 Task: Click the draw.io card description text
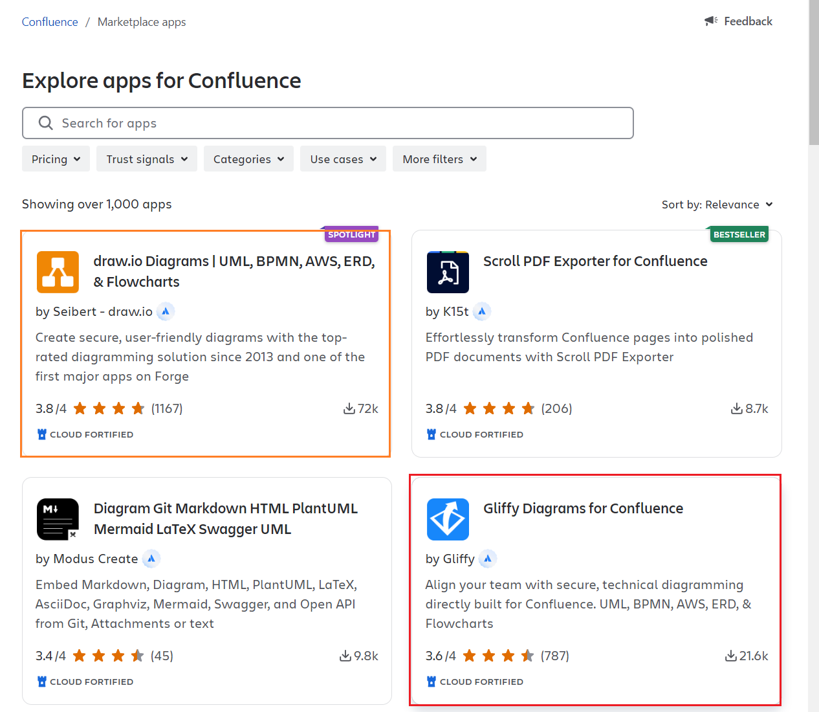(201, 357)
